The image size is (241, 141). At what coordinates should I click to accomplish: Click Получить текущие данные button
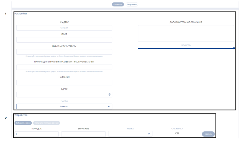pos(46,123)
